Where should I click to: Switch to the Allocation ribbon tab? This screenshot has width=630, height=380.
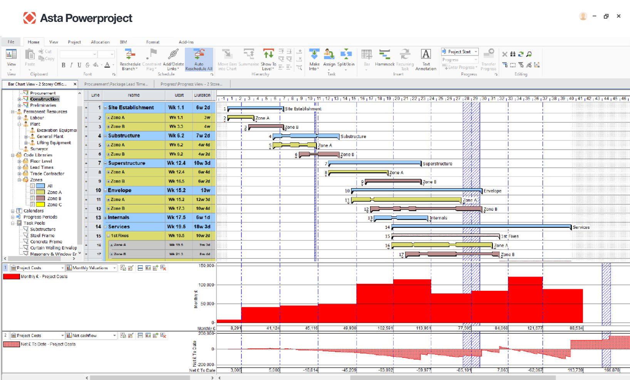100,42
